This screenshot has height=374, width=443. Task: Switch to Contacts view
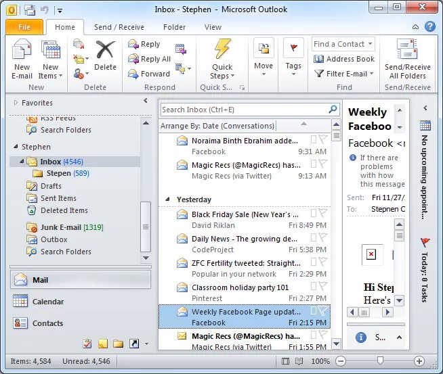(81, 323)
